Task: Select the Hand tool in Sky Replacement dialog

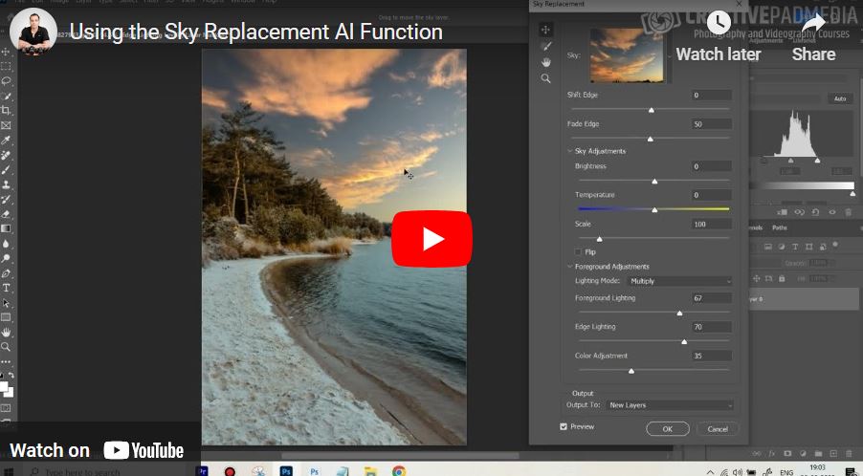Action: (x=546, y=62)
